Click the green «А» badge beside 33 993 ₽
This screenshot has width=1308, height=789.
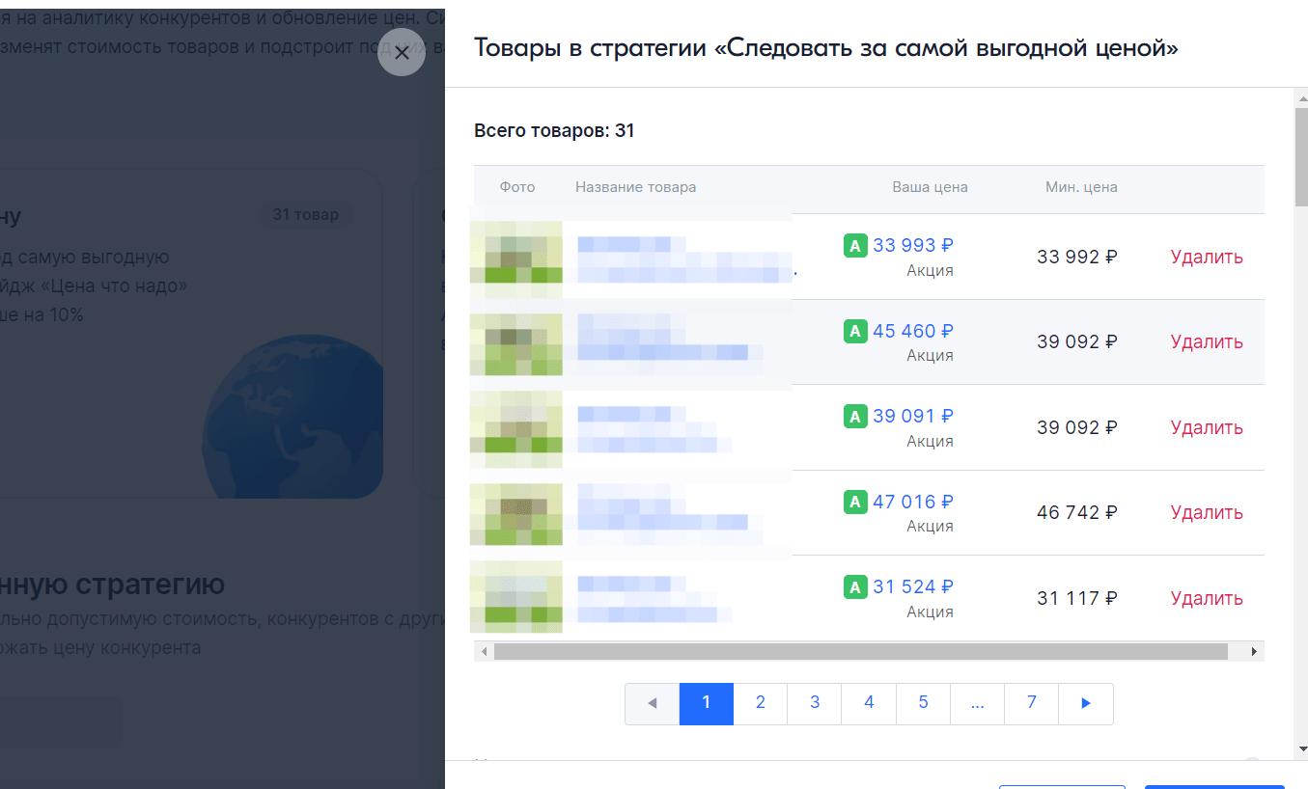point(855,245)
